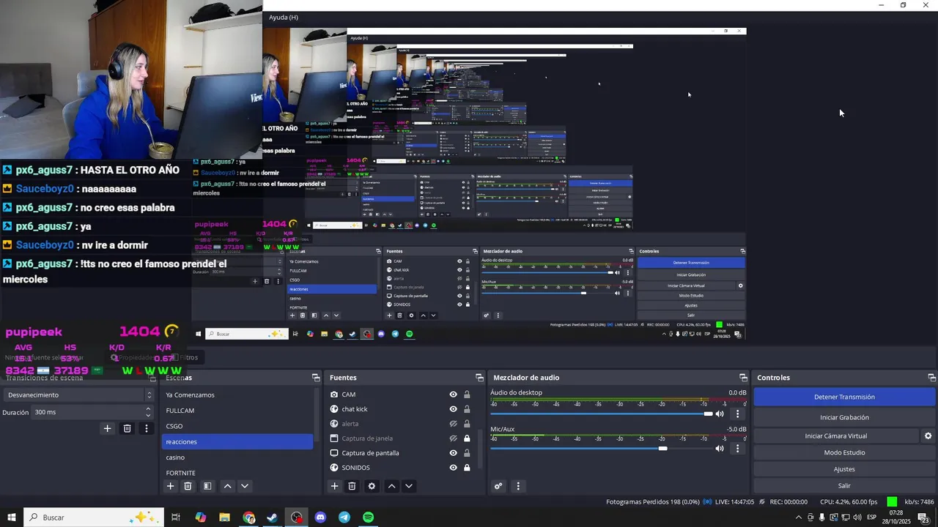
Task: Click Detener Transmisión in Controles
Action: 844,397
